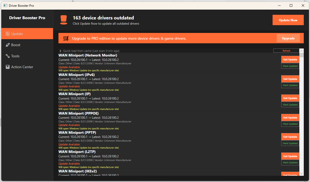The height and width of the screenshot is (182, 310).
Task: Select the "WAN Miniport (IP)" driver name
Action: click(75, 94)
